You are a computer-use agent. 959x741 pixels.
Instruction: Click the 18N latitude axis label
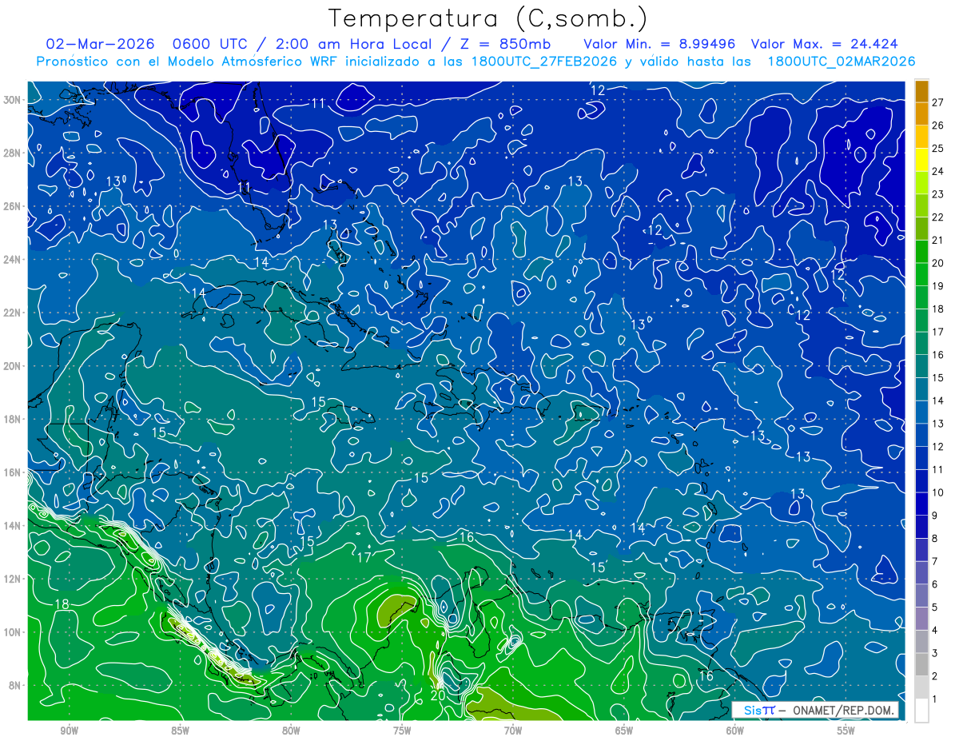14,419
